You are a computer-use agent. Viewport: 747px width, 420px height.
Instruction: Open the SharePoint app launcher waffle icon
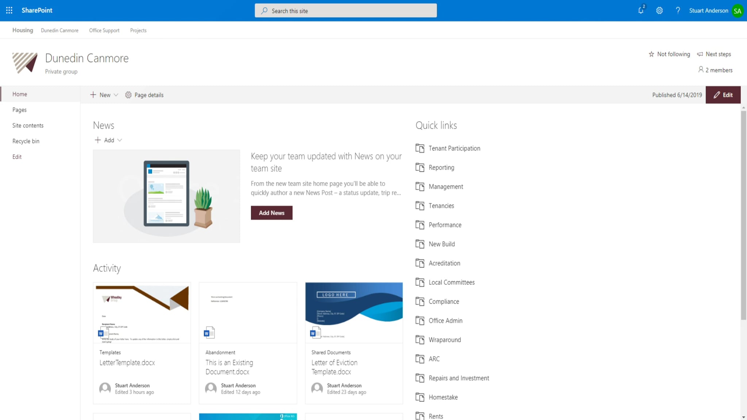tap(9, 10)
